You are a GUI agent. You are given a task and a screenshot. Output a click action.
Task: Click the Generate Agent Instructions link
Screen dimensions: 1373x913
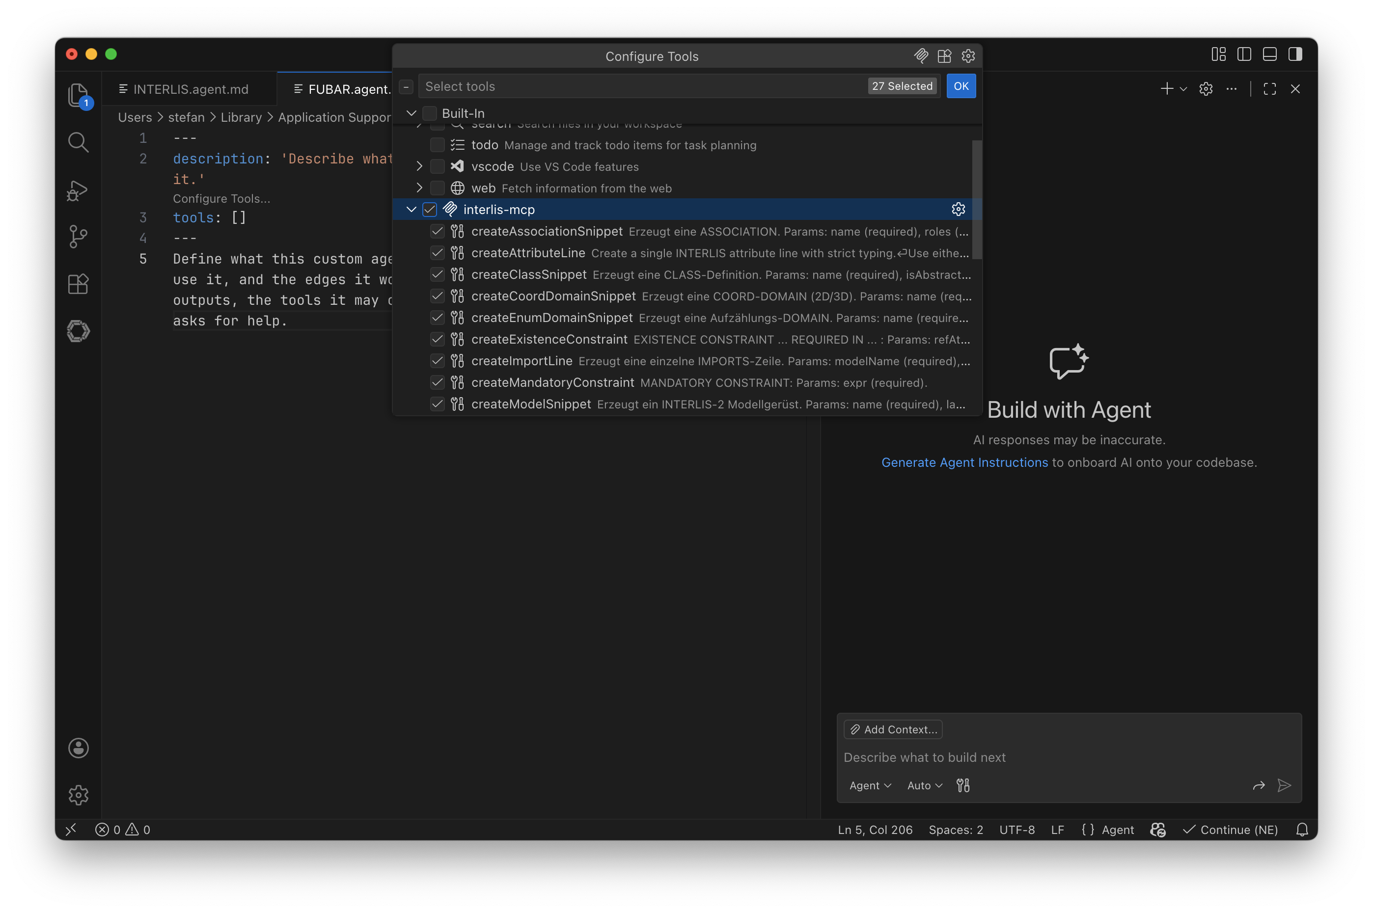coord(964,462)
